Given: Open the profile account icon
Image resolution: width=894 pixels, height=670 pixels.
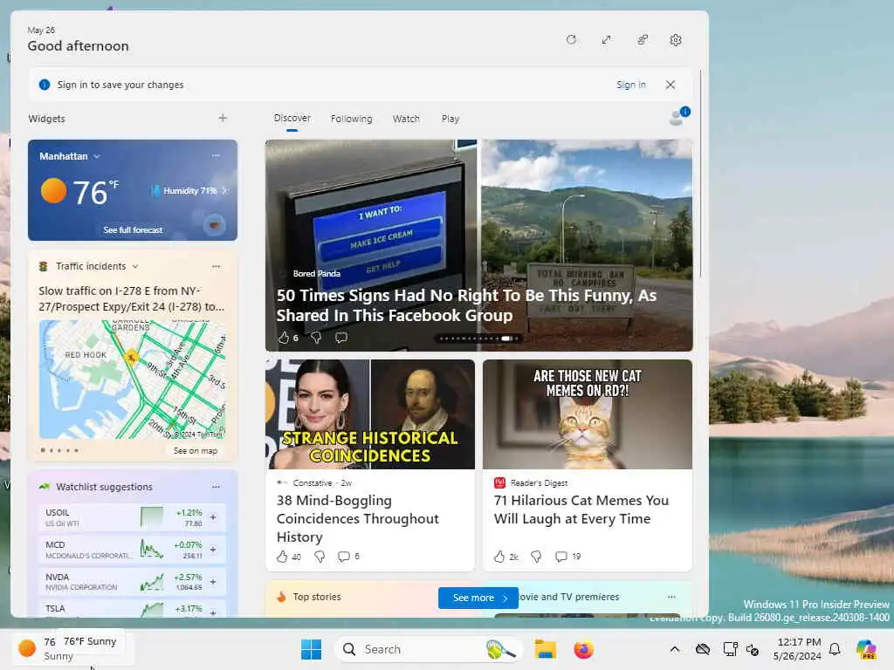Looking at the screenshot, I should [677, 117].
